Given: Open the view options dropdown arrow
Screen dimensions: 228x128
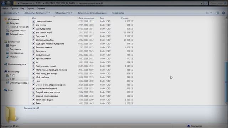Looking at the screenshot, I should point(211,13).
